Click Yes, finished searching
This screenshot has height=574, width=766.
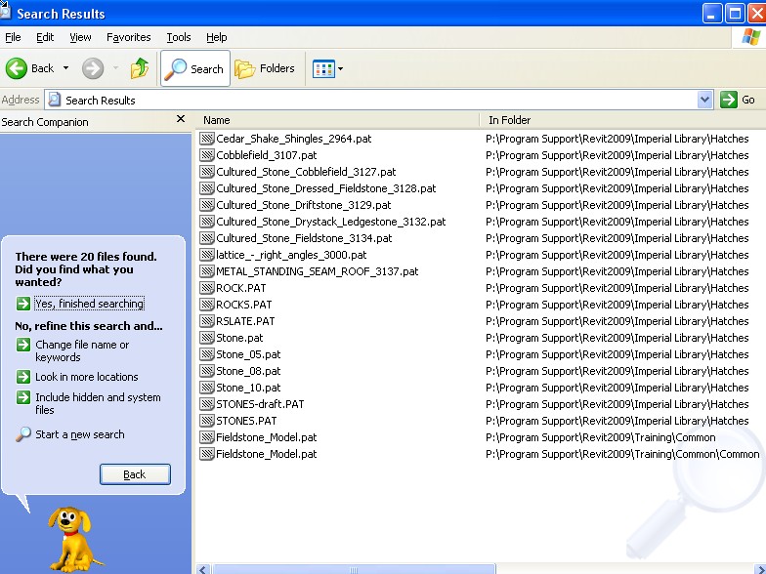90,304
